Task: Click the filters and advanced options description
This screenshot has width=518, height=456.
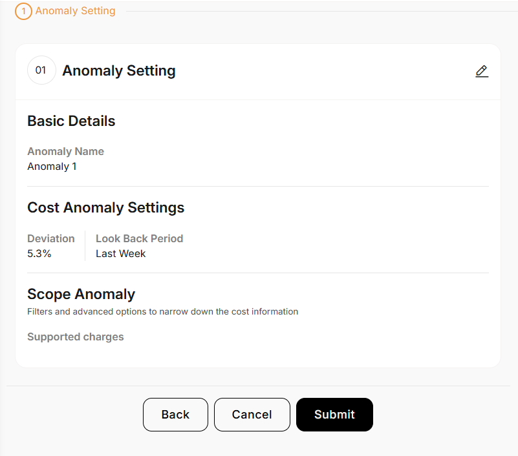Action: 162,311
